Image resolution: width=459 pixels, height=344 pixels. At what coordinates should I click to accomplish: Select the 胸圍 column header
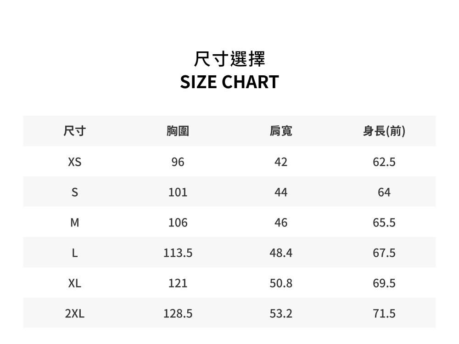(x=178, y=131)
